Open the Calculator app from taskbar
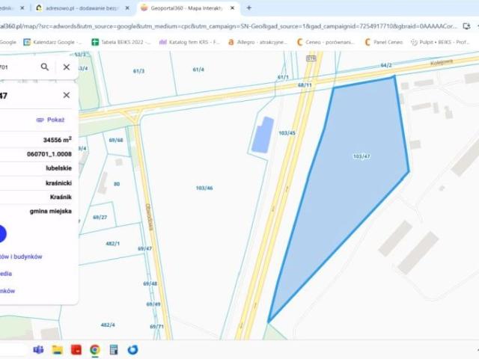 click(x=114, y=349)
